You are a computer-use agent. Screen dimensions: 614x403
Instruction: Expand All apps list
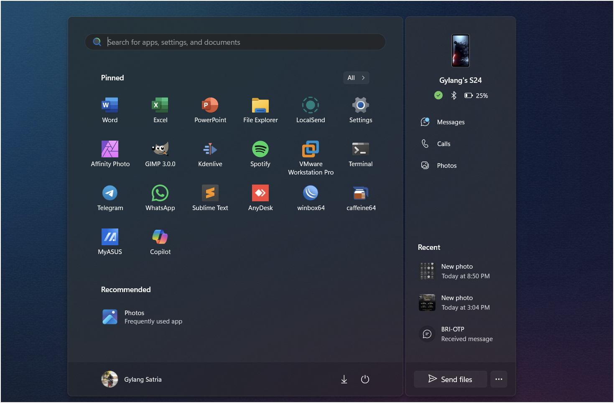click(x=356, y=78)
